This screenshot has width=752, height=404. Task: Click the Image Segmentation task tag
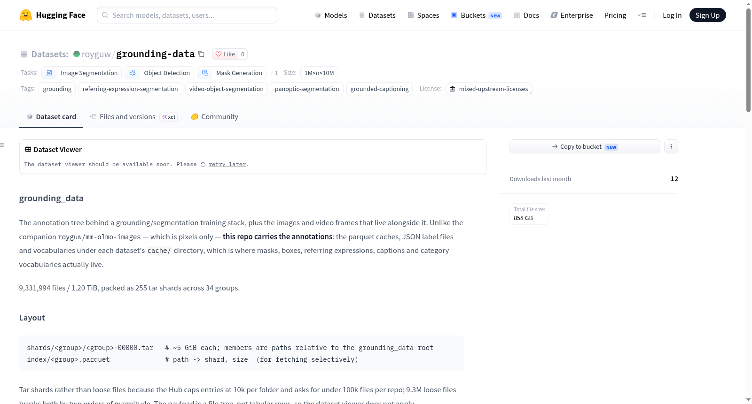tap(82, 73)
